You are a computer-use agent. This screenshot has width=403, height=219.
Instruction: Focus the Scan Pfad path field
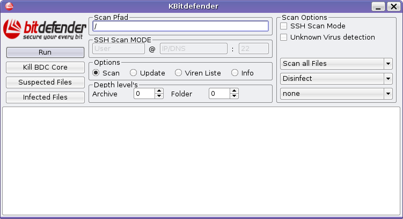tap(180, 26)
